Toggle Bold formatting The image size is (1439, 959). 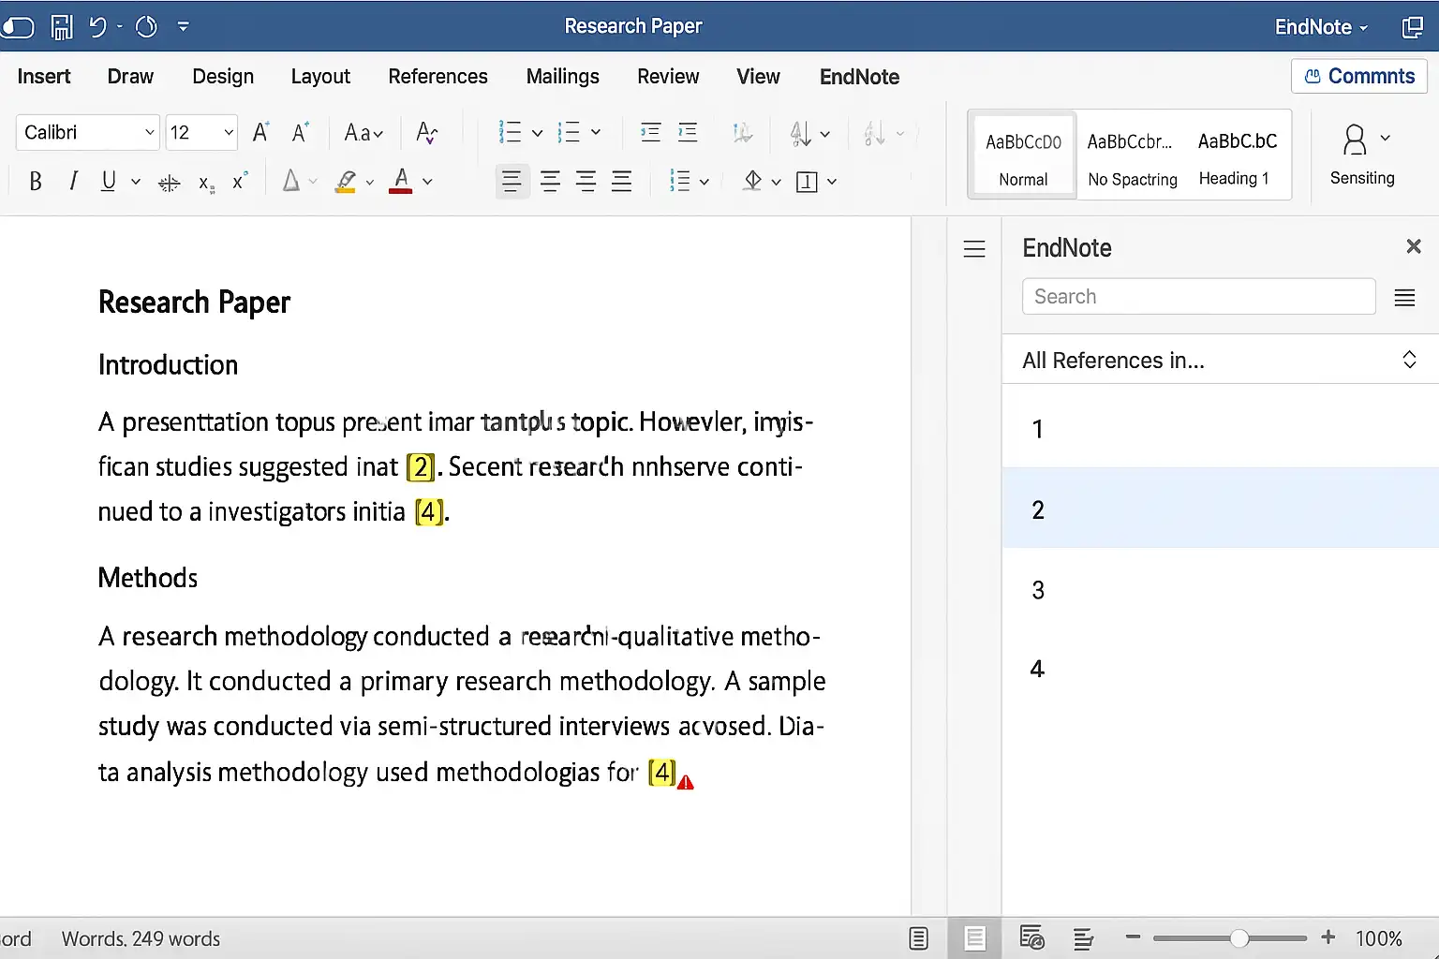pos(36,182)
